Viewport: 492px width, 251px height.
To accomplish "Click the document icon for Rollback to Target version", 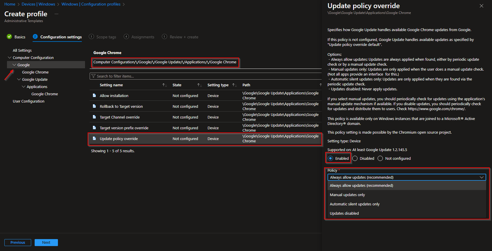I will [x=94, y=106].
